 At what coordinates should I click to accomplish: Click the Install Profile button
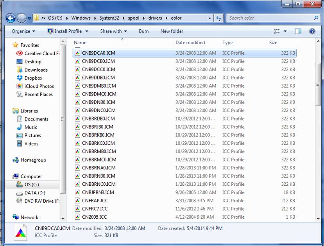(x=68, y=31)
